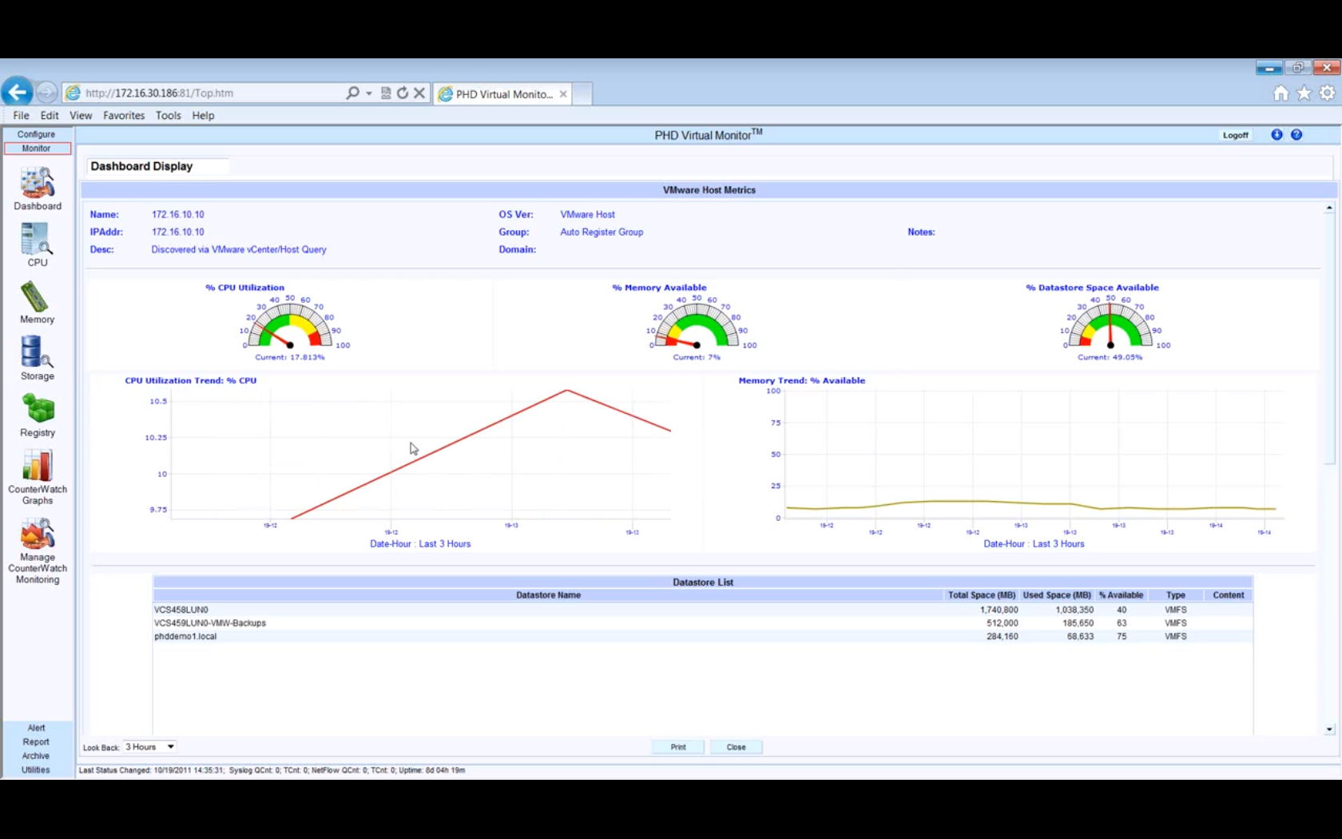Open the View menu

(81, 115)
